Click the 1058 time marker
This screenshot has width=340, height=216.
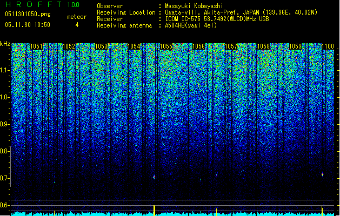[x=263, y=46]
